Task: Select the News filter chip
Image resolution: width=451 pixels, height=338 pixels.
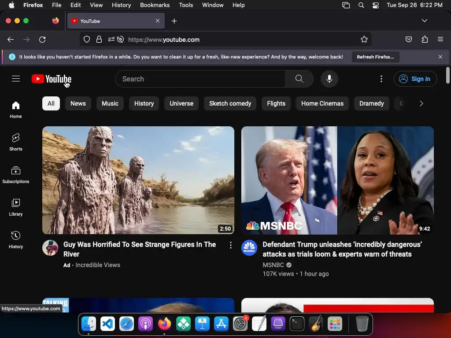Action: point(78,103)
